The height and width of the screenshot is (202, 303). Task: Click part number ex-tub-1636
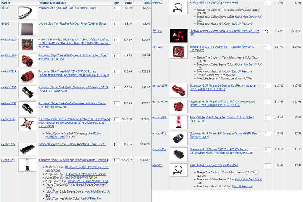coord(9,103)
